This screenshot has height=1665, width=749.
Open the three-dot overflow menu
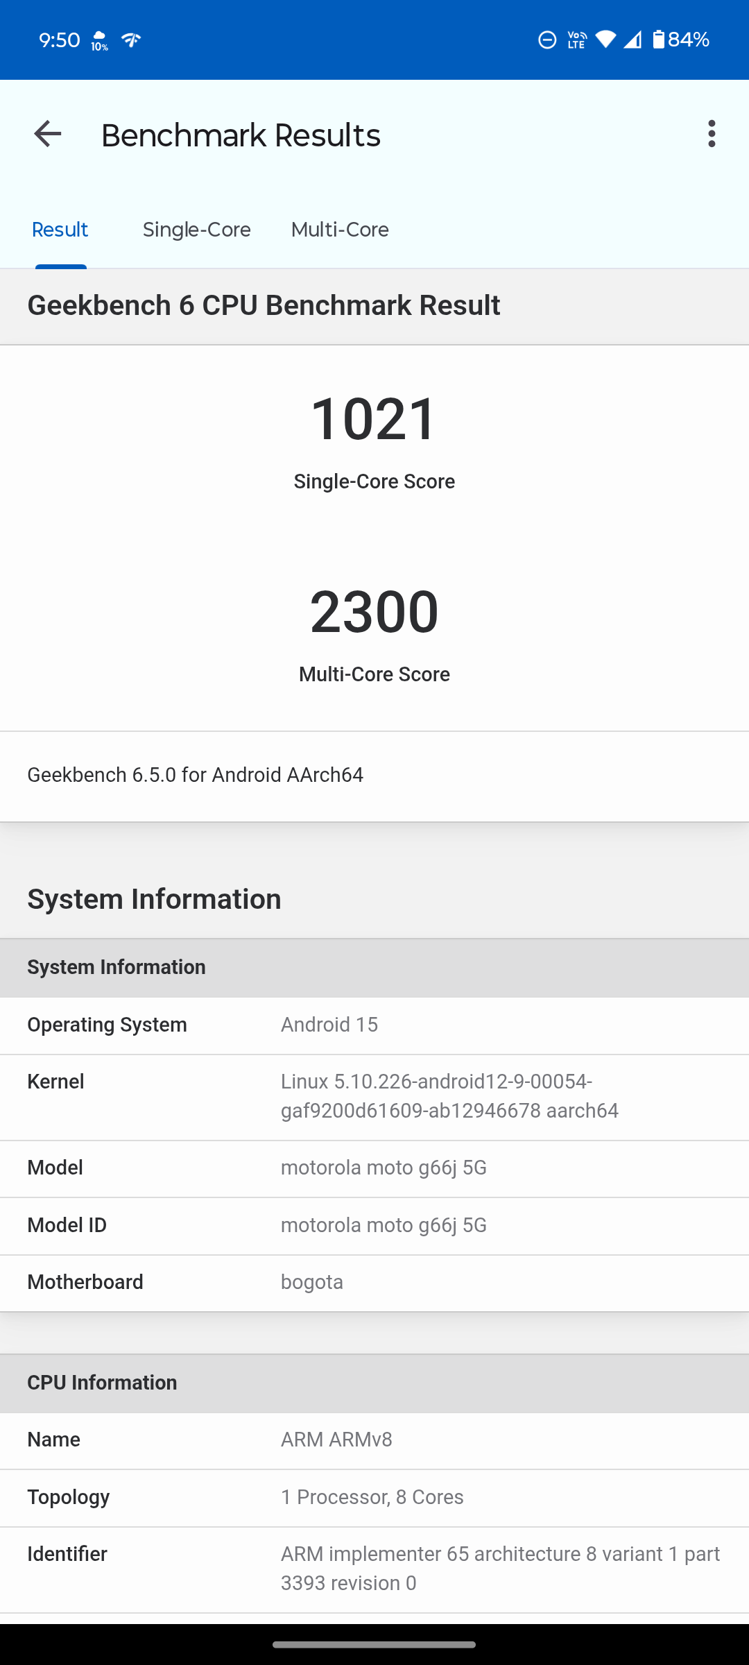(712, 134)
